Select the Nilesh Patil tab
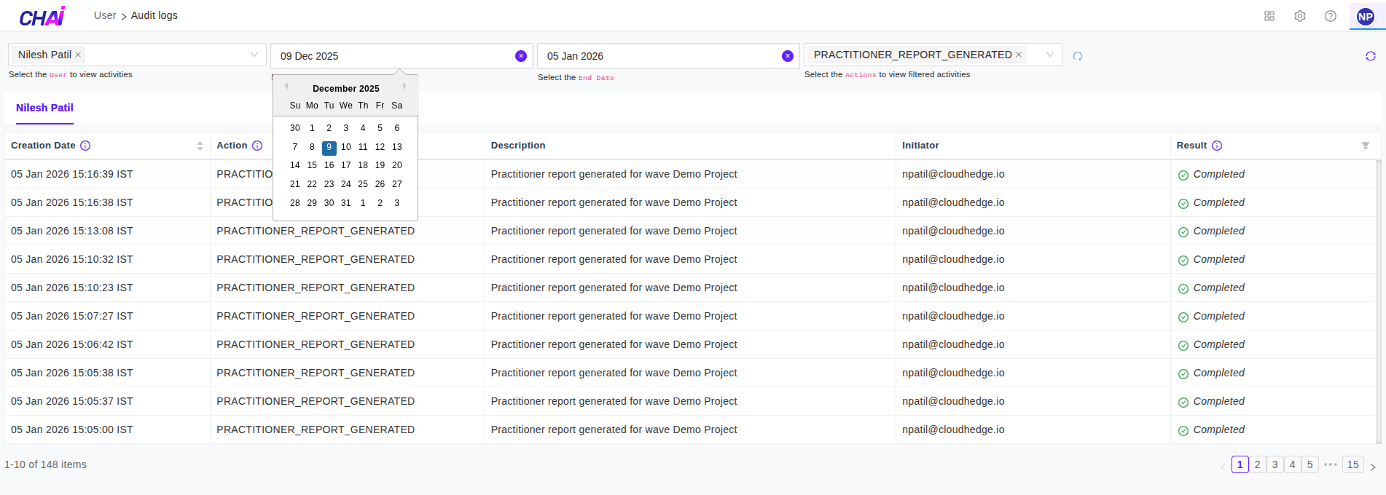Viewport: 1386px width, 495px height. pos(44,108)
